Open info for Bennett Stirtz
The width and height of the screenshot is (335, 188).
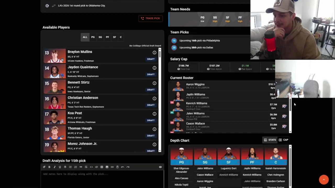(154, 83)
